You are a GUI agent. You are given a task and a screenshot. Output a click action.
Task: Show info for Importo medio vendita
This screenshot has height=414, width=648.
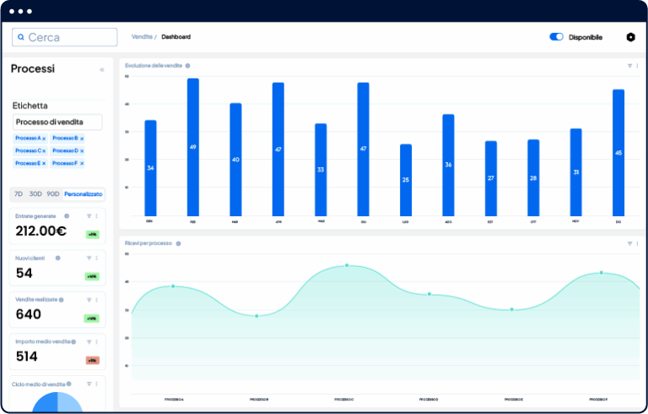pyautogui.click(x=73, y=342)
